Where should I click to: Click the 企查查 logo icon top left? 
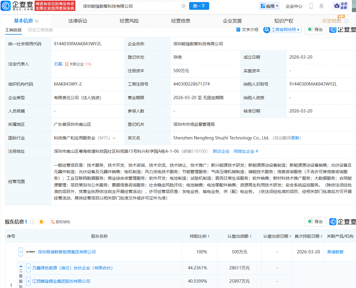[x=5, y=6]
